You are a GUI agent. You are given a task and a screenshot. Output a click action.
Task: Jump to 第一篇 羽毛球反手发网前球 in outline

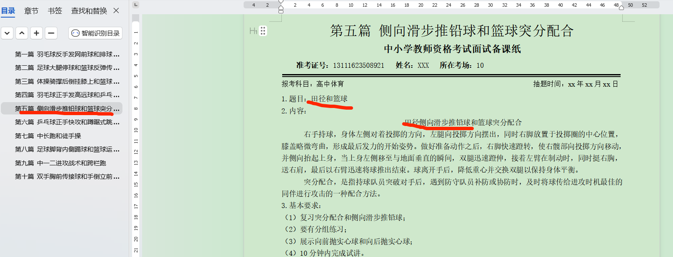[67, 54]
